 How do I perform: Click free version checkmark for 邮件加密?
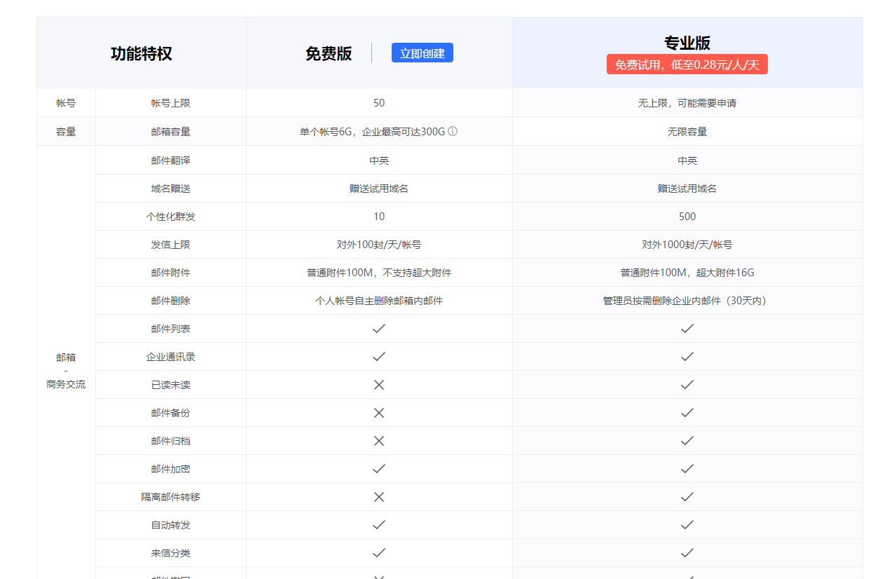click(379, 468)
